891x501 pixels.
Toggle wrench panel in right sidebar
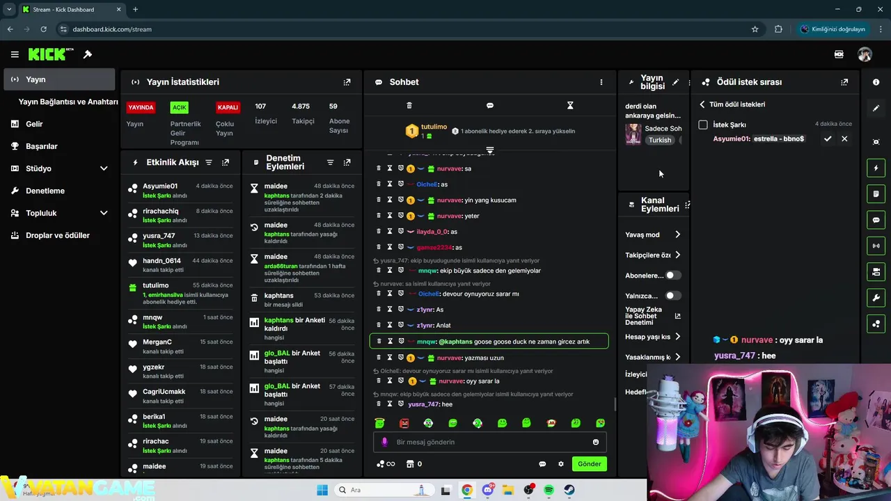tap(876, 298)
